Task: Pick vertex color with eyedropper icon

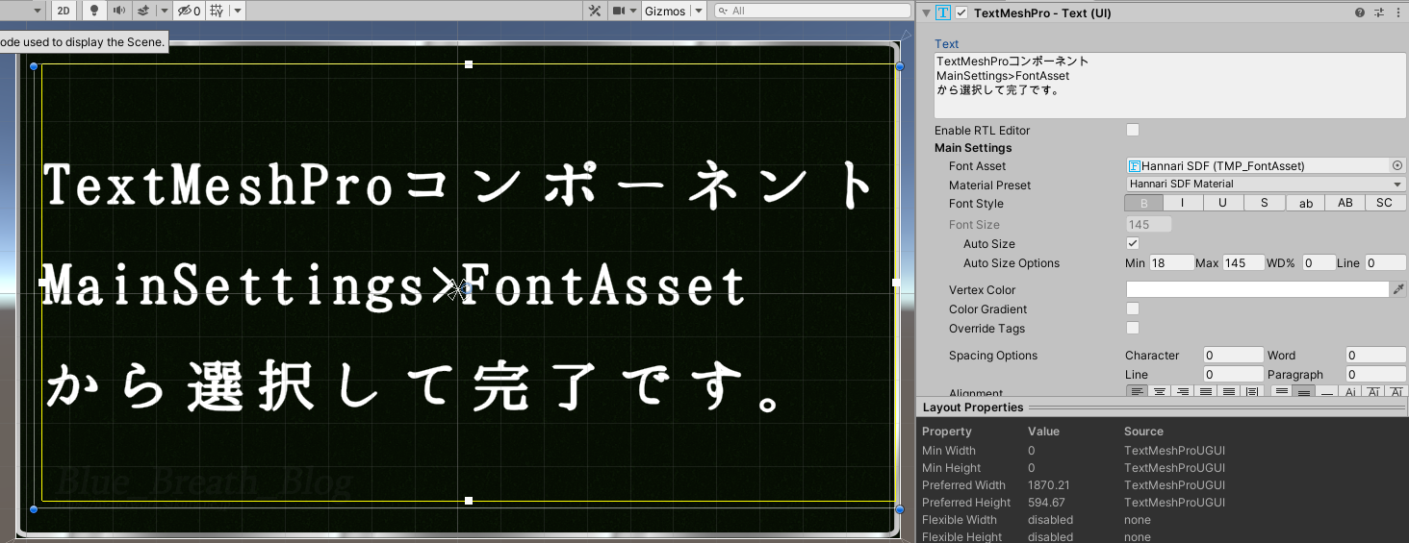Action: point(1398,289)
